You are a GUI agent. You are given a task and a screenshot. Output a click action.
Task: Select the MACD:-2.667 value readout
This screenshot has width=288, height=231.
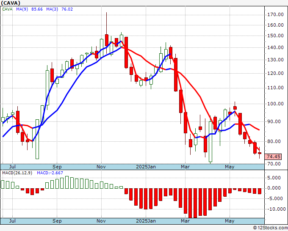[50, 173]
